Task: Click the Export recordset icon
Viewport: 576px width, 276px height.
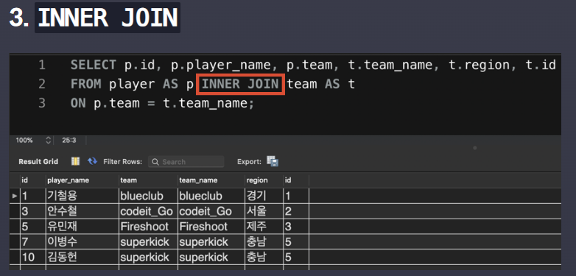Action: coord(273,161)
